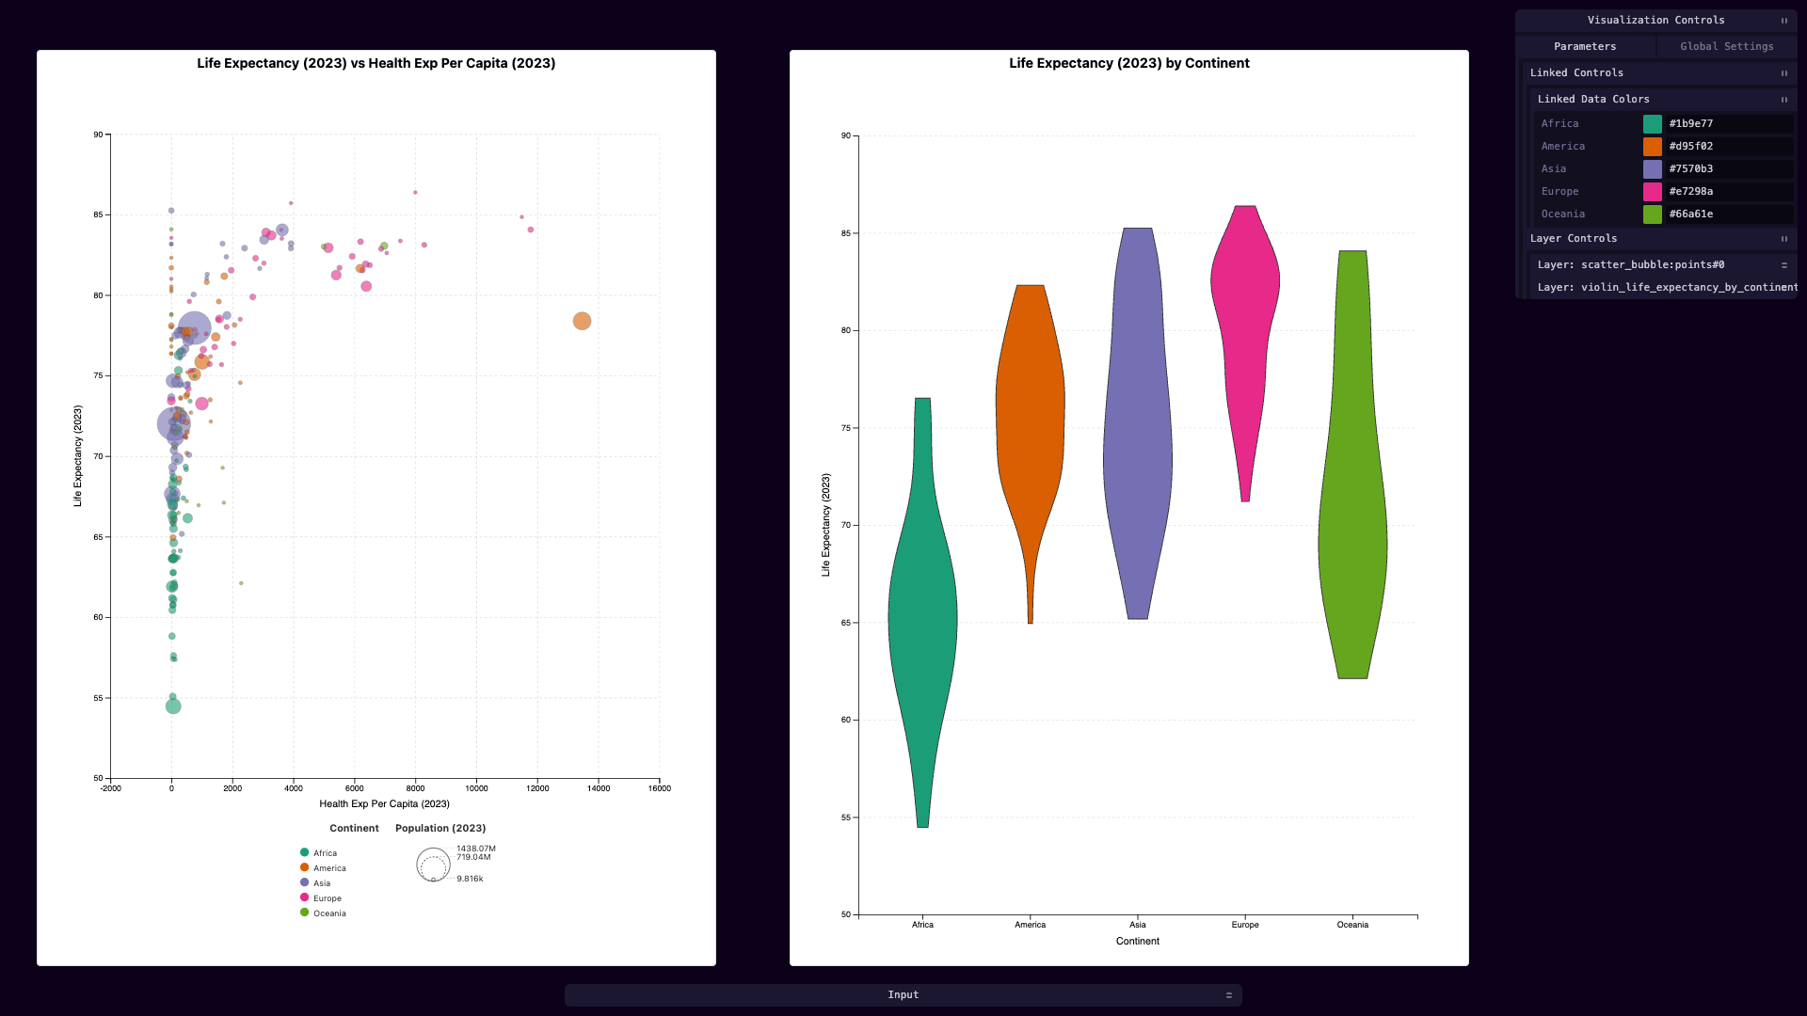This screenshot has width=1807, height=1016.
Task: Click the Africa legend dot in scatter plot
Action: tap(304, 852)
